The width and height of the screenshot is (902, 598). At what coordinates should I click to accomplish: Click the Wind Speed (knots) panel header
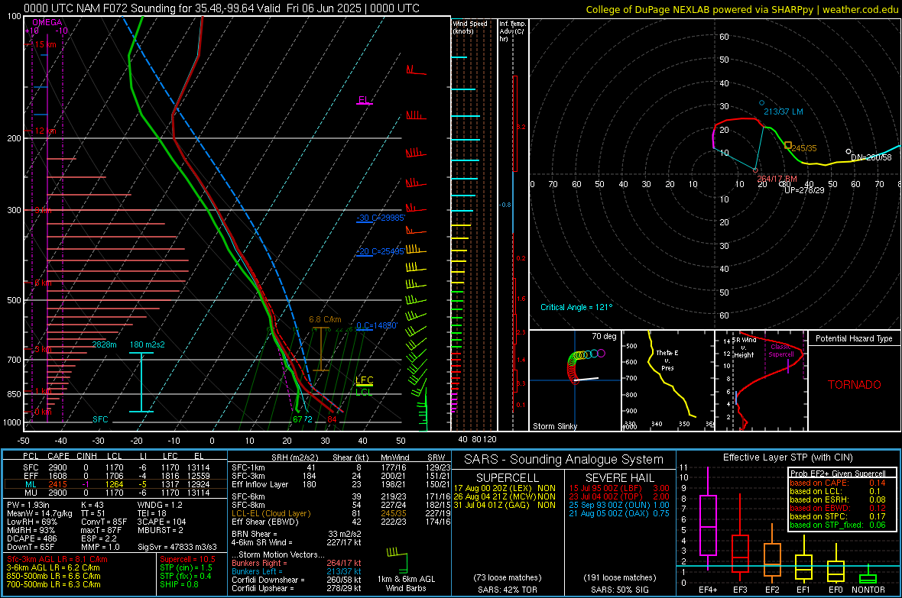[470, 27]
